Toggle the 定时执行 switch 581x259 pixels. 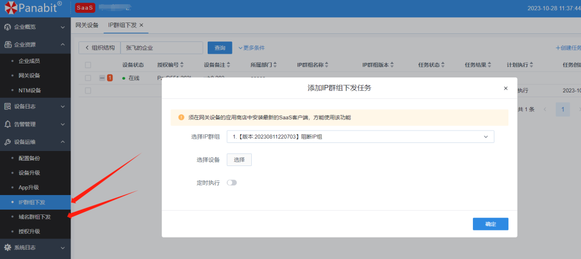[x=232, y=183]
